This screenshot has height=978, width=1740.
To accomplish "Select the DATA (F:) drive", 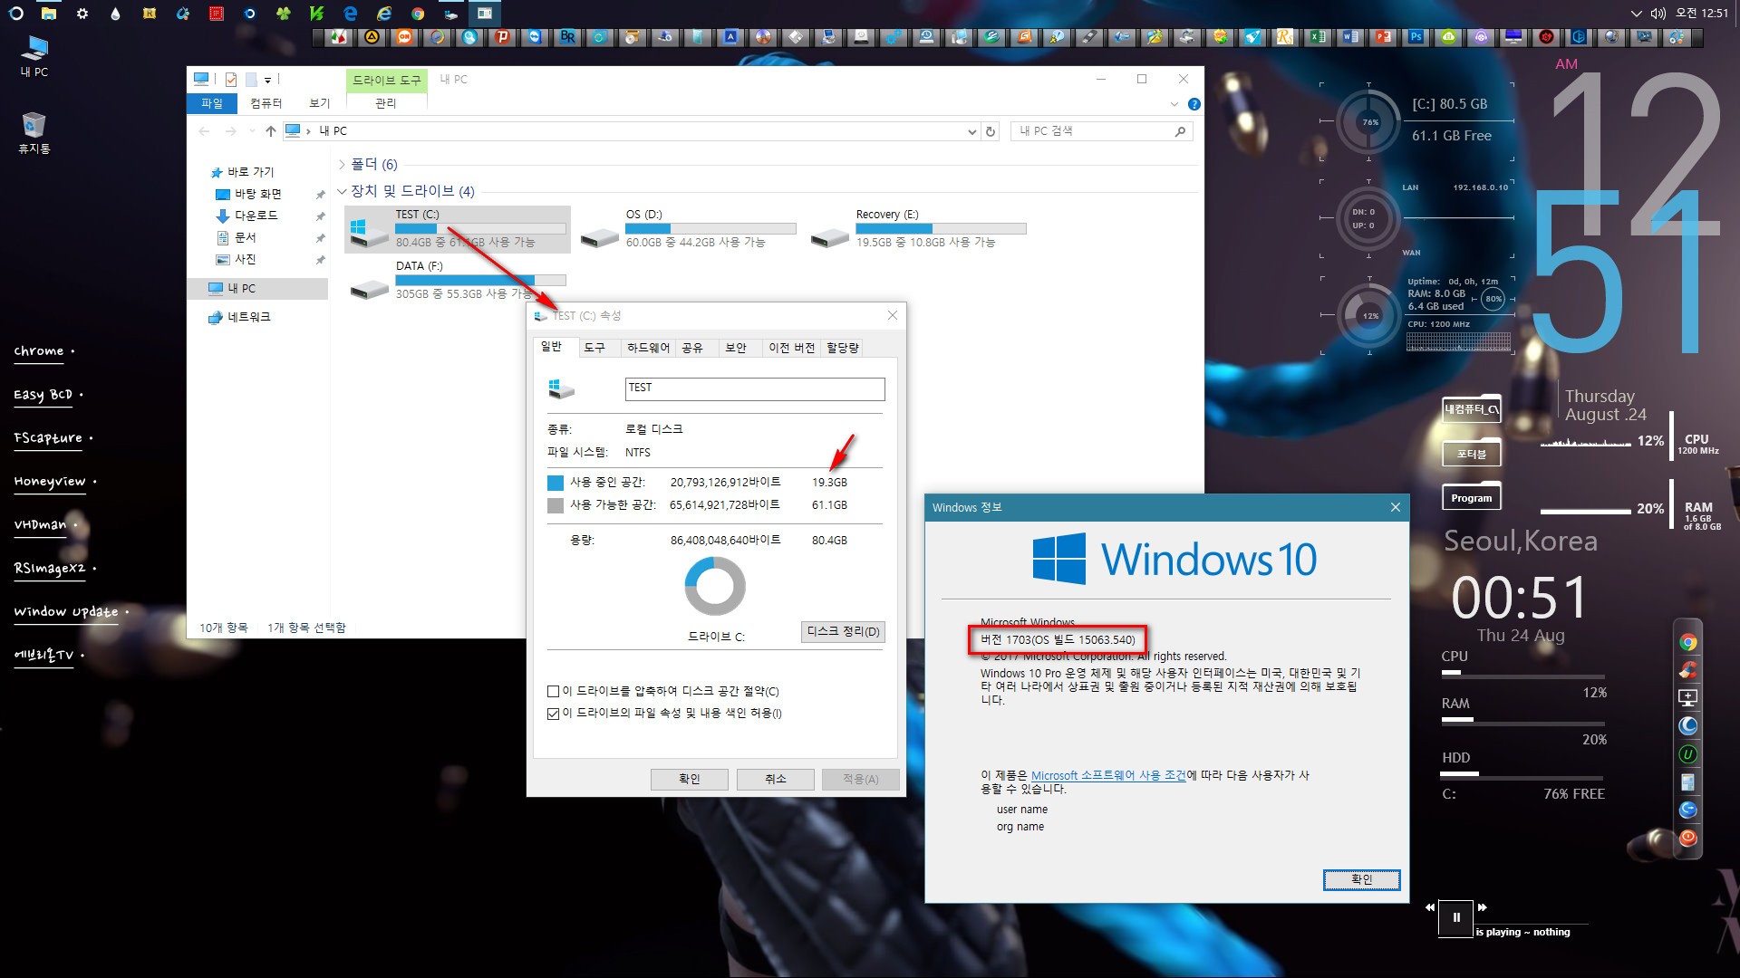I will coord(458,280).
